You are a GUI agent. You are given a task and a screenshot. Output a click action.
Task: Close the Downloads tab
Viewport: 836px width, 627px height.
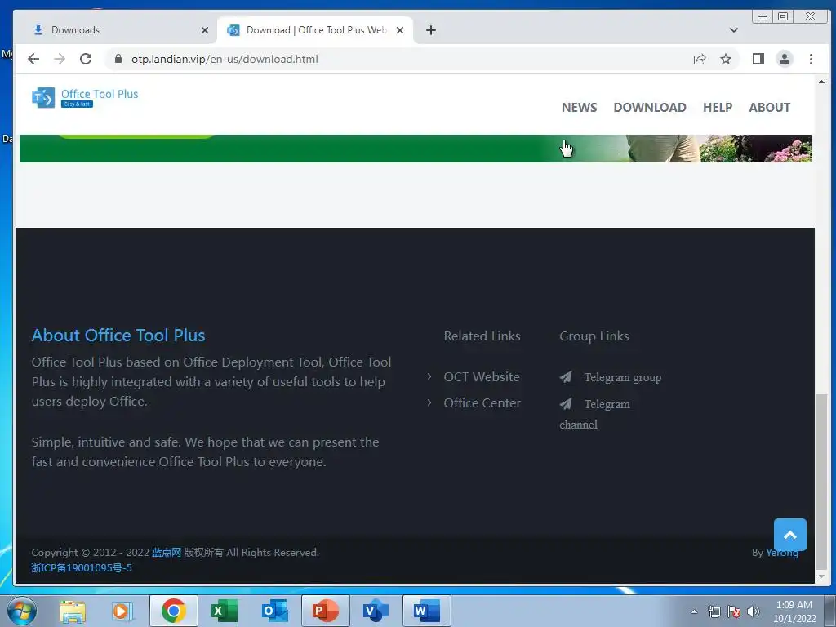[x=205, y=30]
